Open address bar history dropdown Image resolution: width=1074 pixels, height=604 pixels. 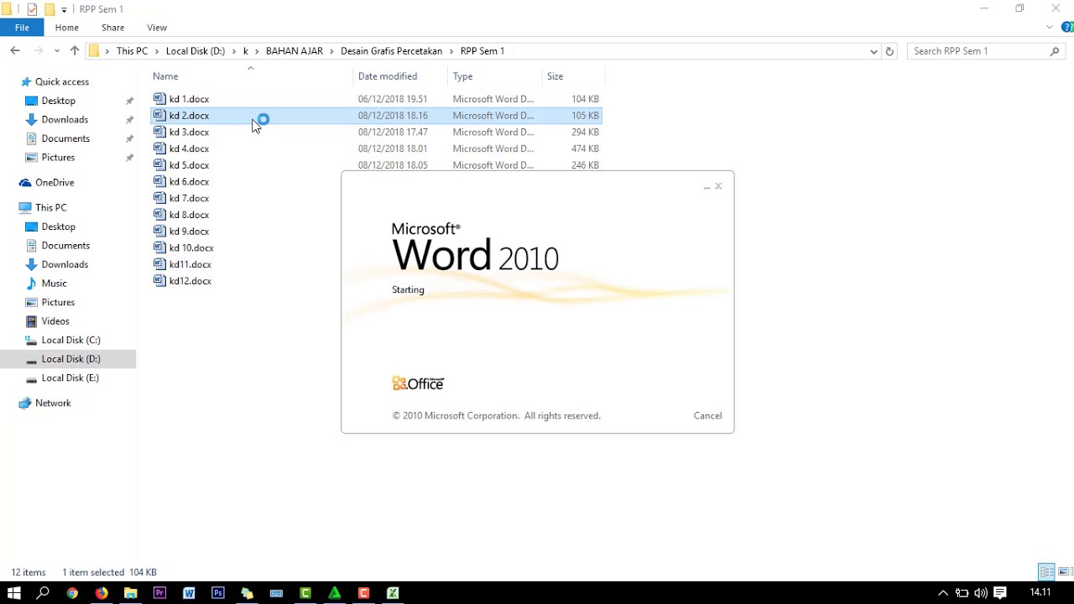[x=873, y=51]
